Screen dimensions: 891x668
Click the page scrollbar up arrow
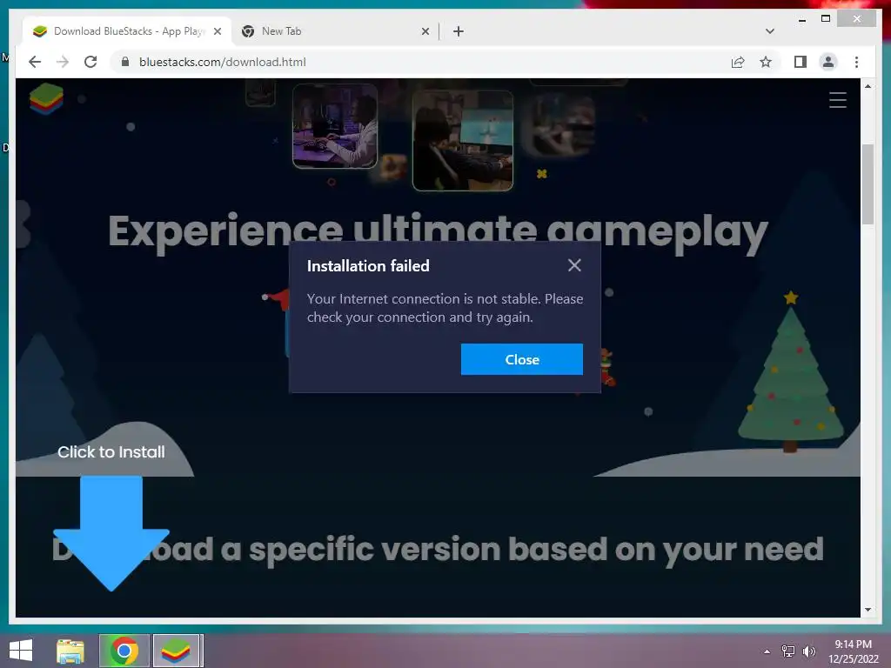pyautogui.click(x=868, y=86)
